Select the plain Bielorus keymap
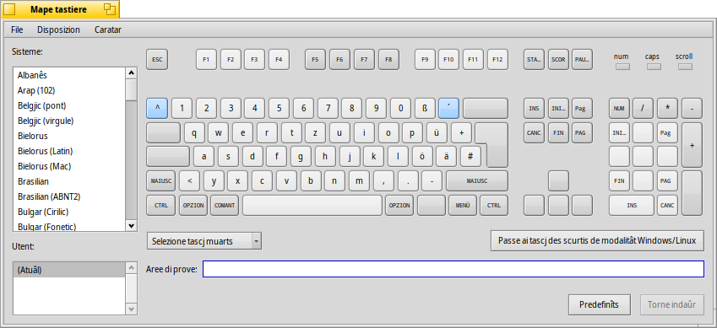 (x=69, y=136)
